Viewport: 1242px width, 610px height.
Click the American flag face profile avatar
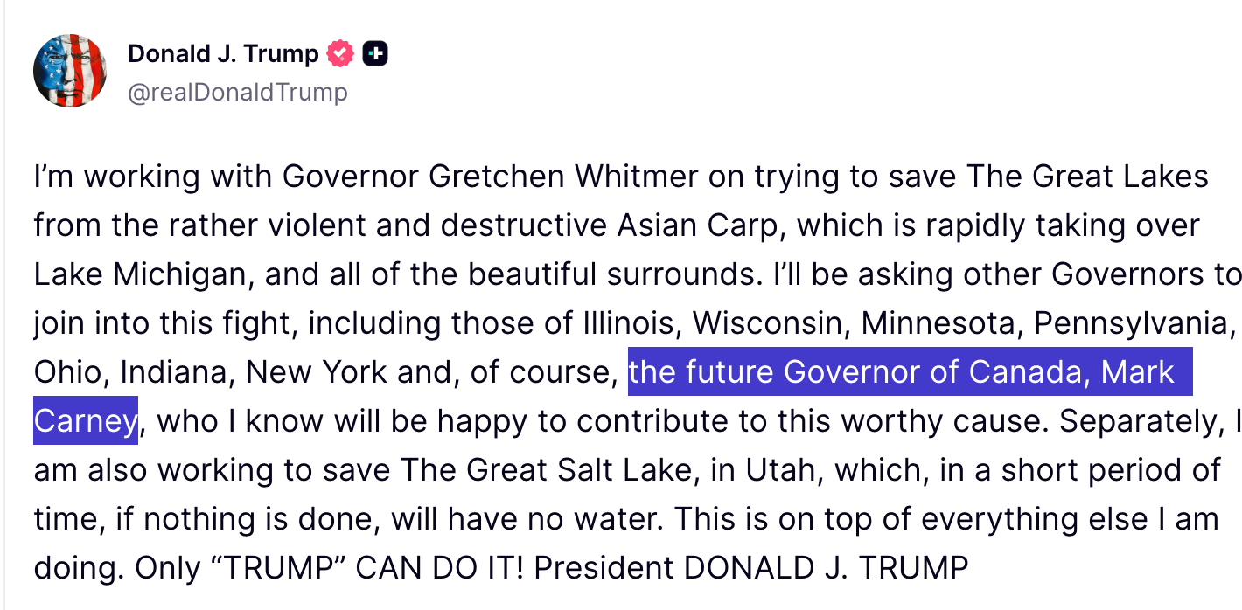pyautogui.click(x=70, y=71)
